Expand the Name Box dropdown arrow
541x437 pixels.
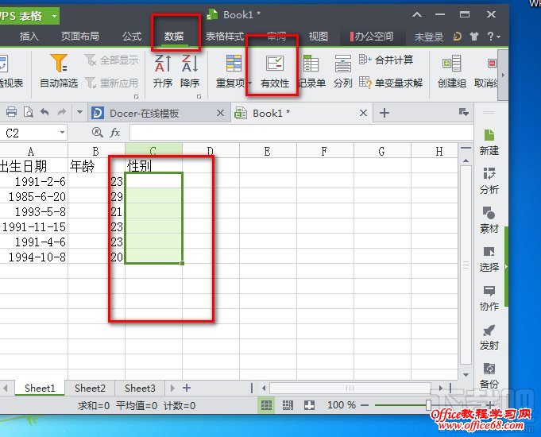(62, 132)
